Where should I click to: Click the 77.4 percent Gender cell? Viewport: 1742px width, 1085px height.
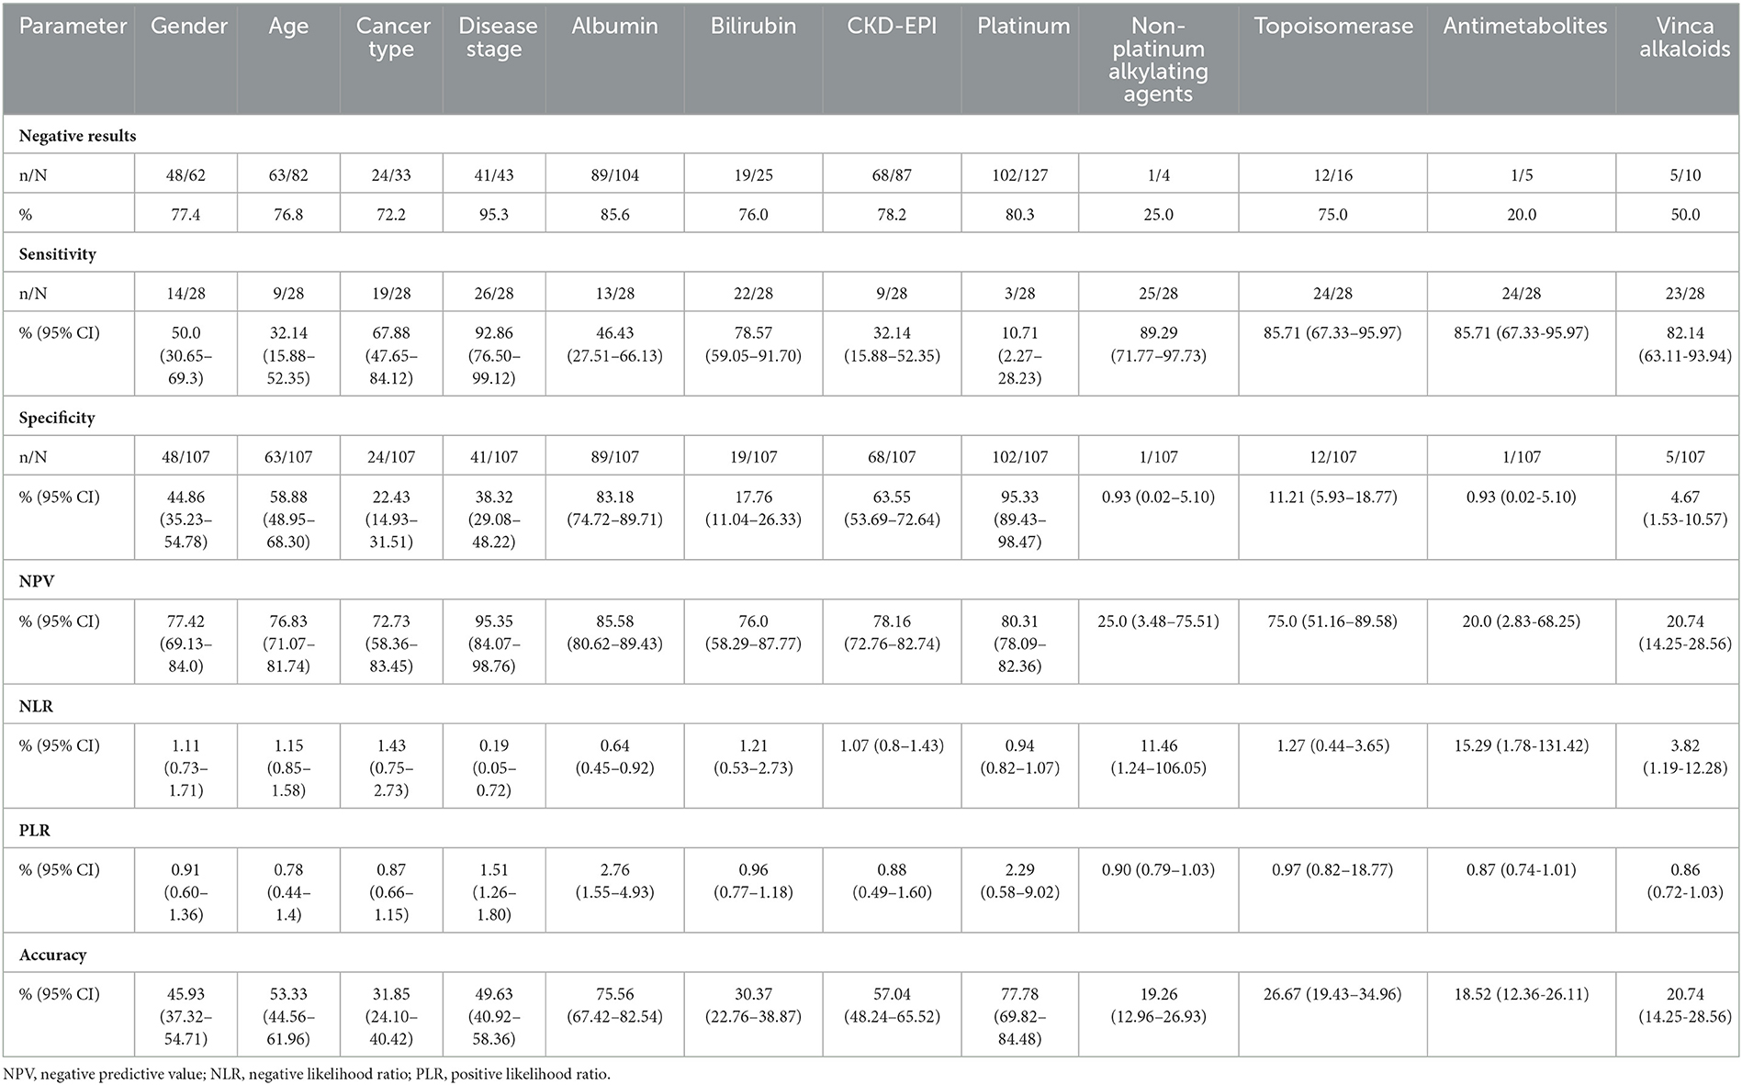click(x=185, y=214)
